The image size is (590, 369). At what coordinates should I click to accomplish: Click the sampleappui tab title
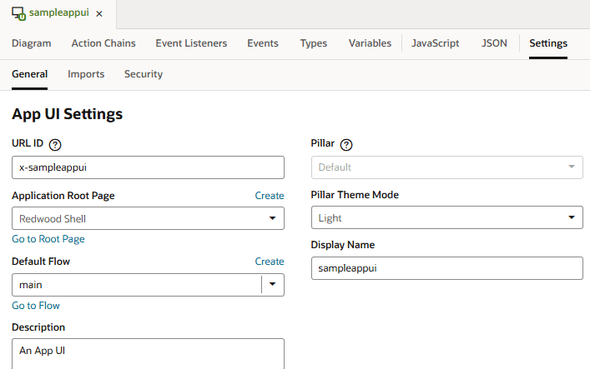(58, 12)
